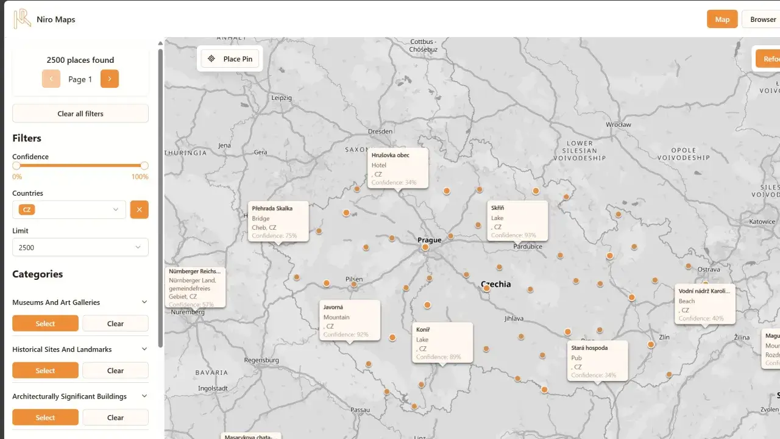The height and width of the screenshot is (439, 780).
Task: Open the Stará hospoda pub popup
Action: (597, 361)
